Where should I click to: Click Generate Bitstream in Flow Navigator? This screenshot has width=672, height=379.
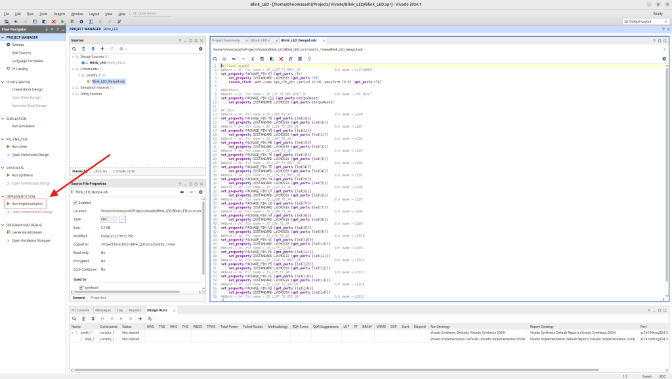(x=28, y=232)
